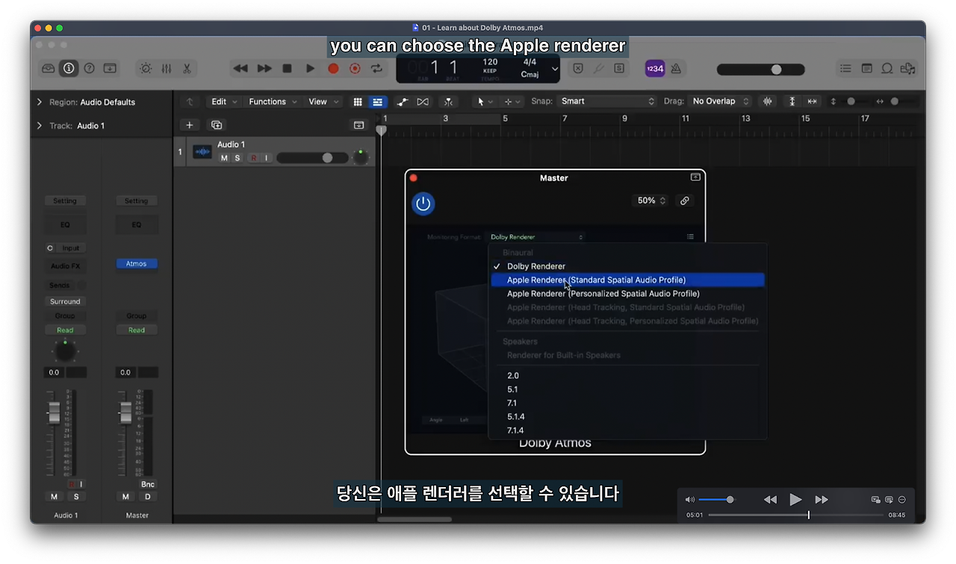Click the Catch Playhead icon
Screen dimensions: 956x564
pos(447,101)
